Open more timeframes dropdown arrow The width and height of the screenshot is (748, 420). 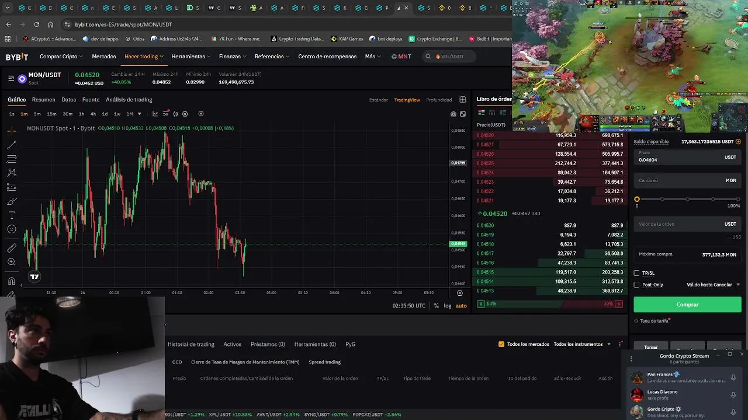click(x=139, y=114)
